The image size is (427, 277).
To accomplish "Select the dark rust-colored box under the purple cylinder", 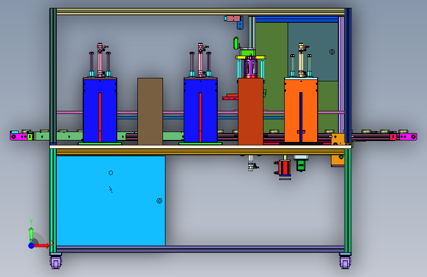I will coord(251,111).
